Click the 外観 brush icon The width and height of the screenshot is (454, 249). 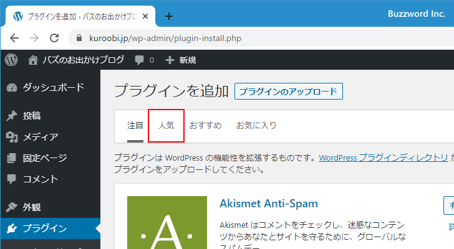[12, 207]
